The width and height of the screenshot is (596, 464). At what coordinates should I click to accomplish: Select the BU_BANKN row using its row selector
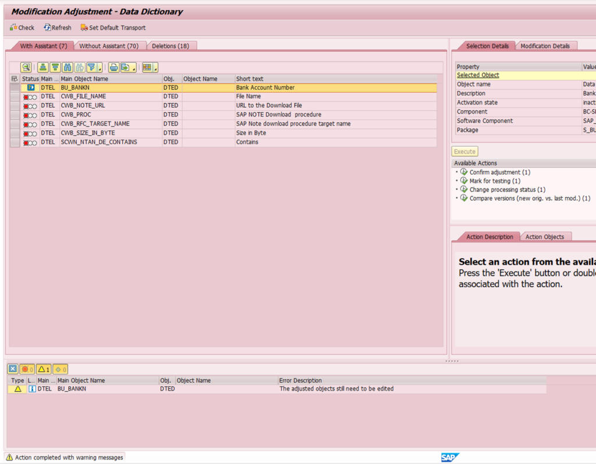click(x=15, y=87)
